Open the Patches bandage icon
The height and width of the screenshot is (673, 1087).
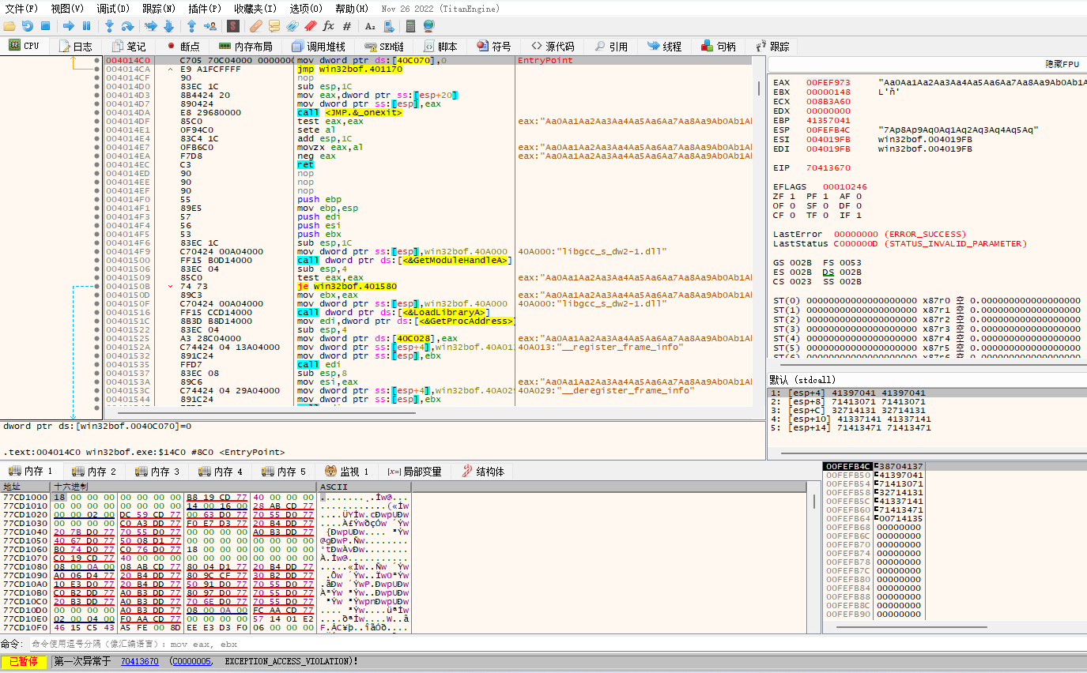point(256,26)
